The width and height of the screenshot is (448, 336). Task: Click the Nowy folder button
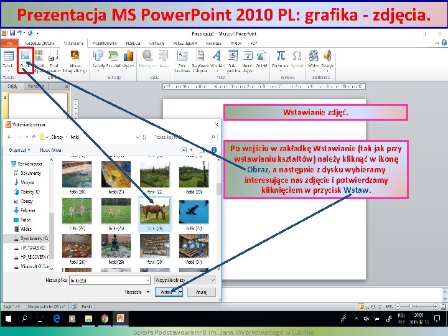coord(50,150)
